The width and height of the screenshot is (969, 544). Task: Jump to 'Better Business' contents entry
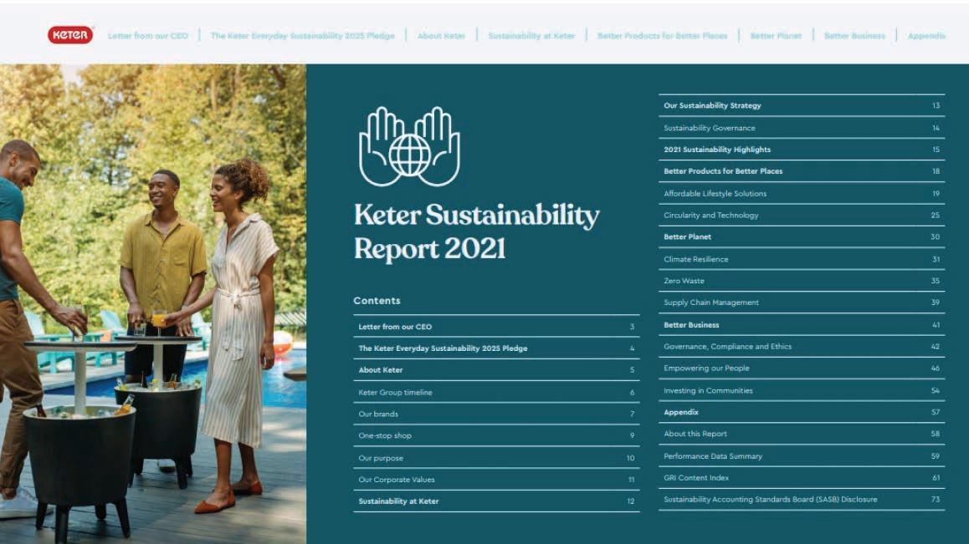point(802,324)
